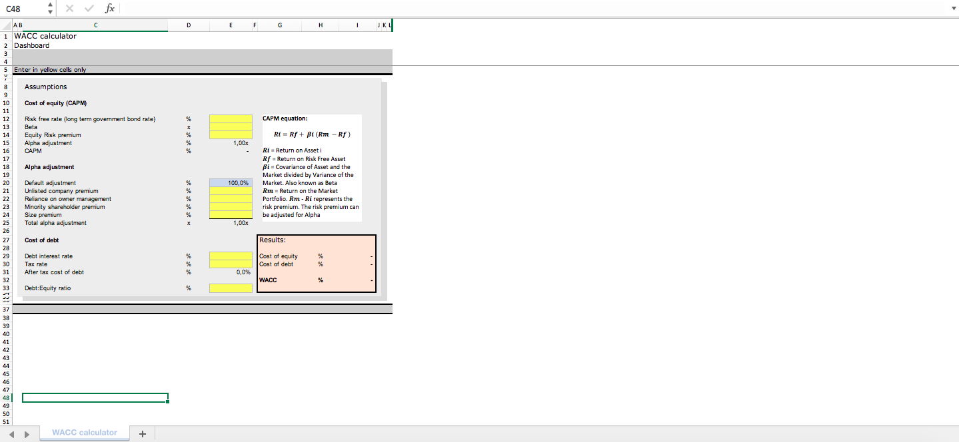Select the yellow Tax rate cell
The image size is (959, 442).
point(230,264)
